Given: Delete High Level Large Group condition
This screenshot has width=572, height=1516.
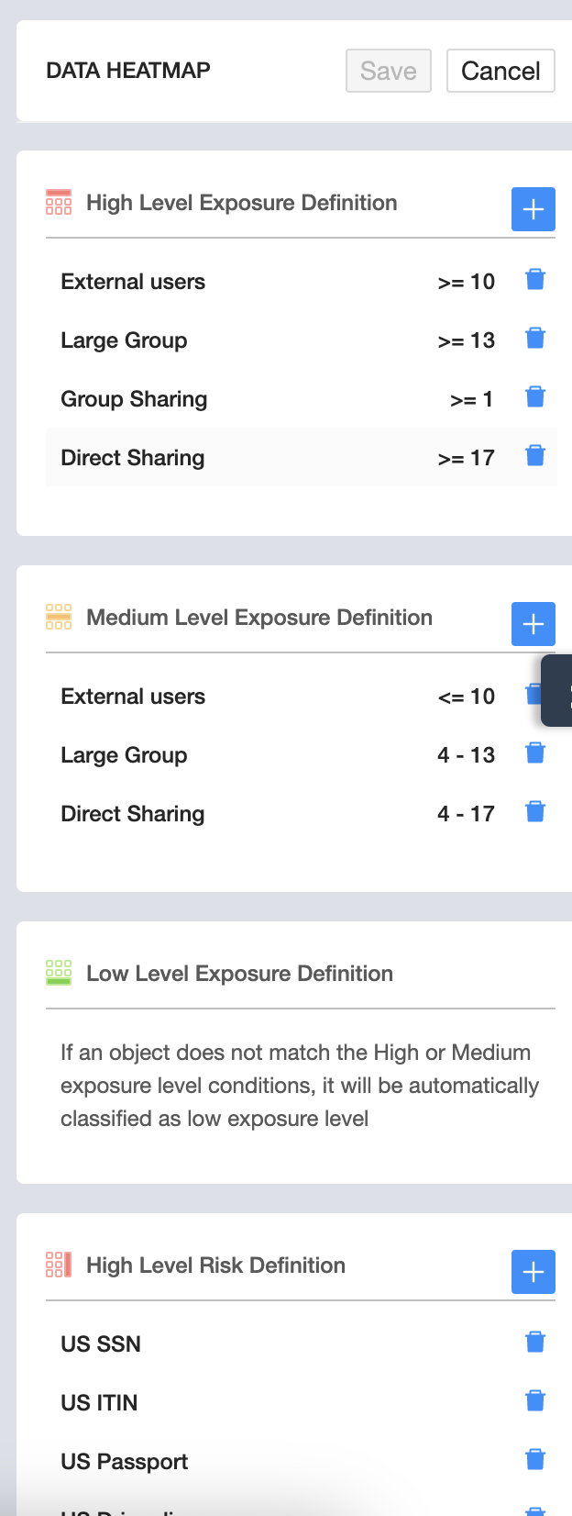Looking at the screenshot, I should click(x=535, y=339).
